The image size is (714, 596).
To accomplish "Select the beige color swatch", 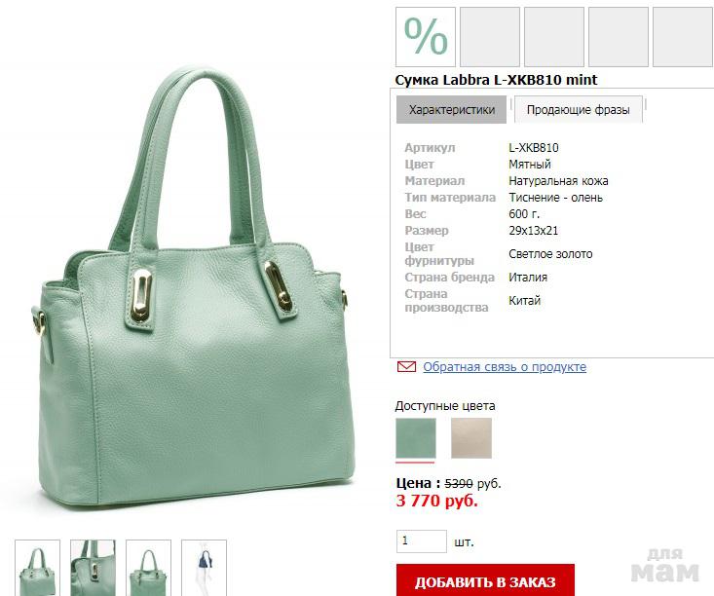I will click(x=471, y=438).
